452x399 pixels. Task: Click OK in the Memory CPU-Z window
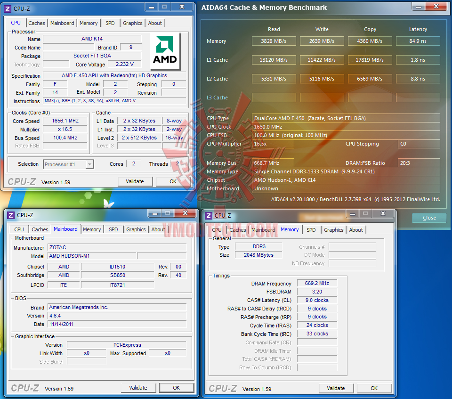(x=374, y=388)
